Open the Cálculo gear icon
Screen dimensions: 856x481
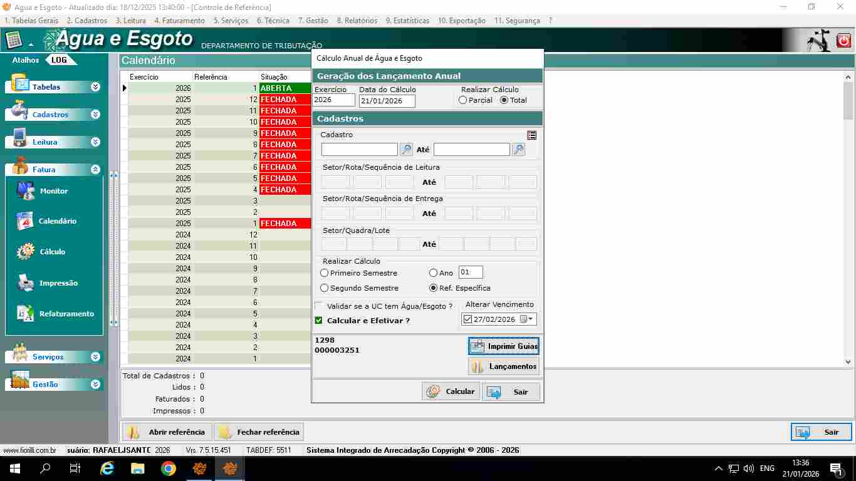pos(26,252)
